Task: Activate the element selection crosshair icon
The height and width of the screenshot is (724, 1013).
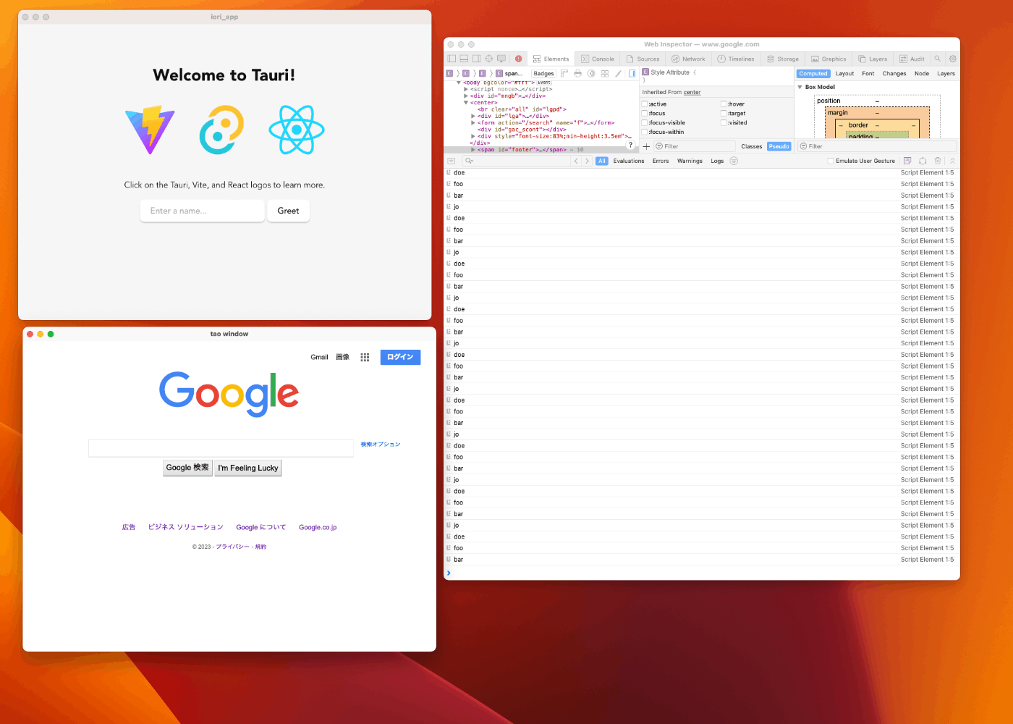Action: coord(488,59)
